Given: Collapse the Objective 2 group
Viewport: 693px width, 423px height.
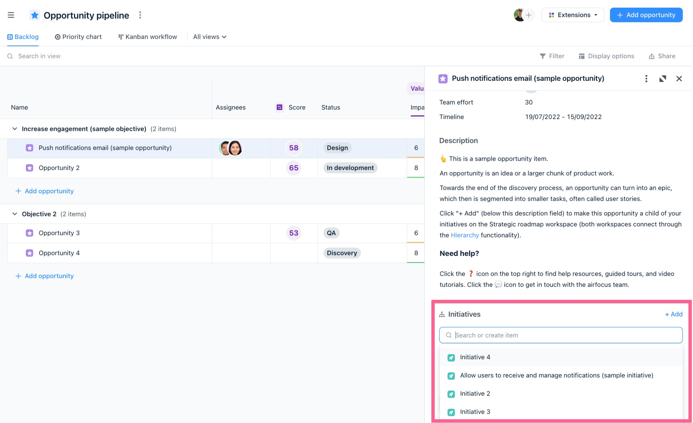Looking at the screenshot, I should tap(15, 214).
